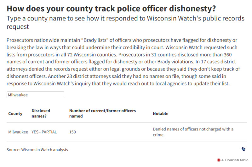Open the 'A Flourish table' link
Viewport: 252px width, 167px height.
click(234, 160)
